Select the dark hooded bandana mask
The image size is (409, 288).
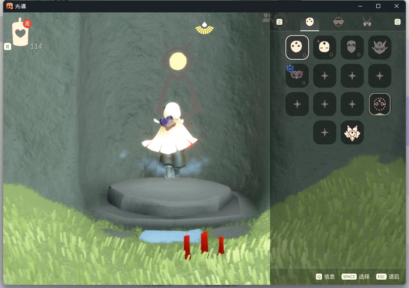point(352,48)
